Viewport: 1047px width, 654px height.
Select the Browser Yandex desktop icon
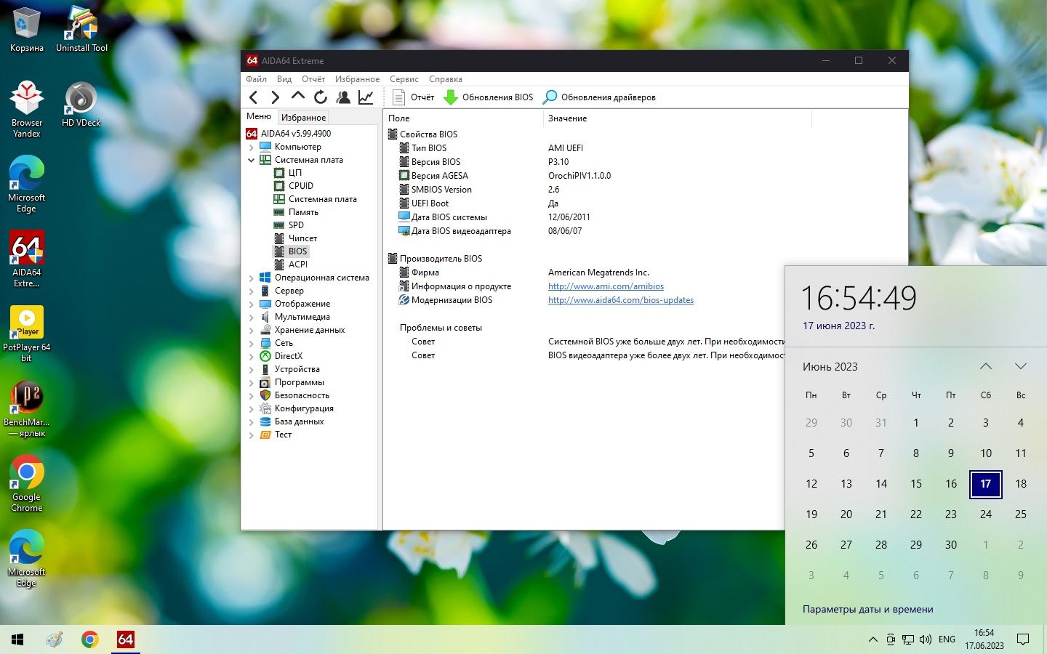(x=27, y=109)
